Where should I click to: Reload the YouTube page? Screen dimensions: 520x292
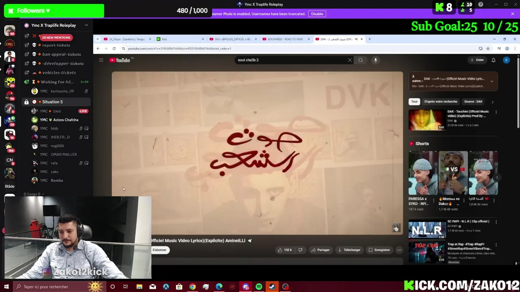114,48
